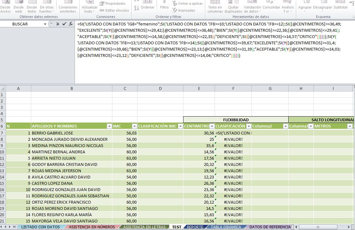Open the Insert Function fx dialog
Image resolution: width=355 pixels, height=230 pixels.
(x=71, y=24)
